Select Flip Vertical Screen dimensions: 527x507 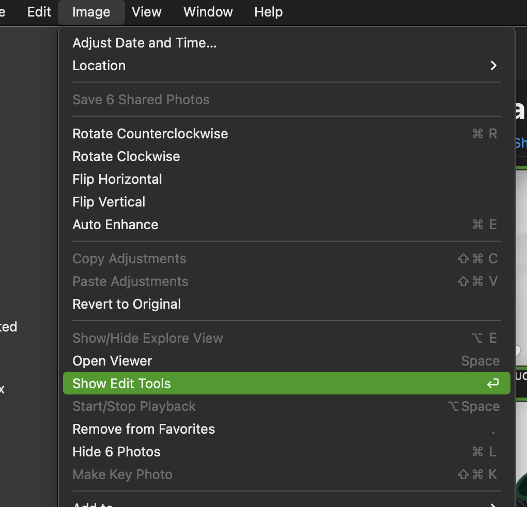tap(109, 202)
